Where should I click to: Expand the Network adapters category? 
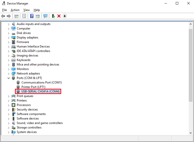(8, 73)
